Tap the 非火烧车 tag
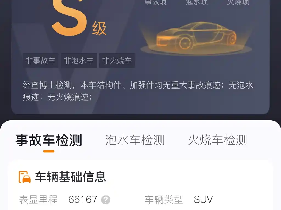Viewport: 281px width, 210px height. pyautogui.click(x=117, y=60)
